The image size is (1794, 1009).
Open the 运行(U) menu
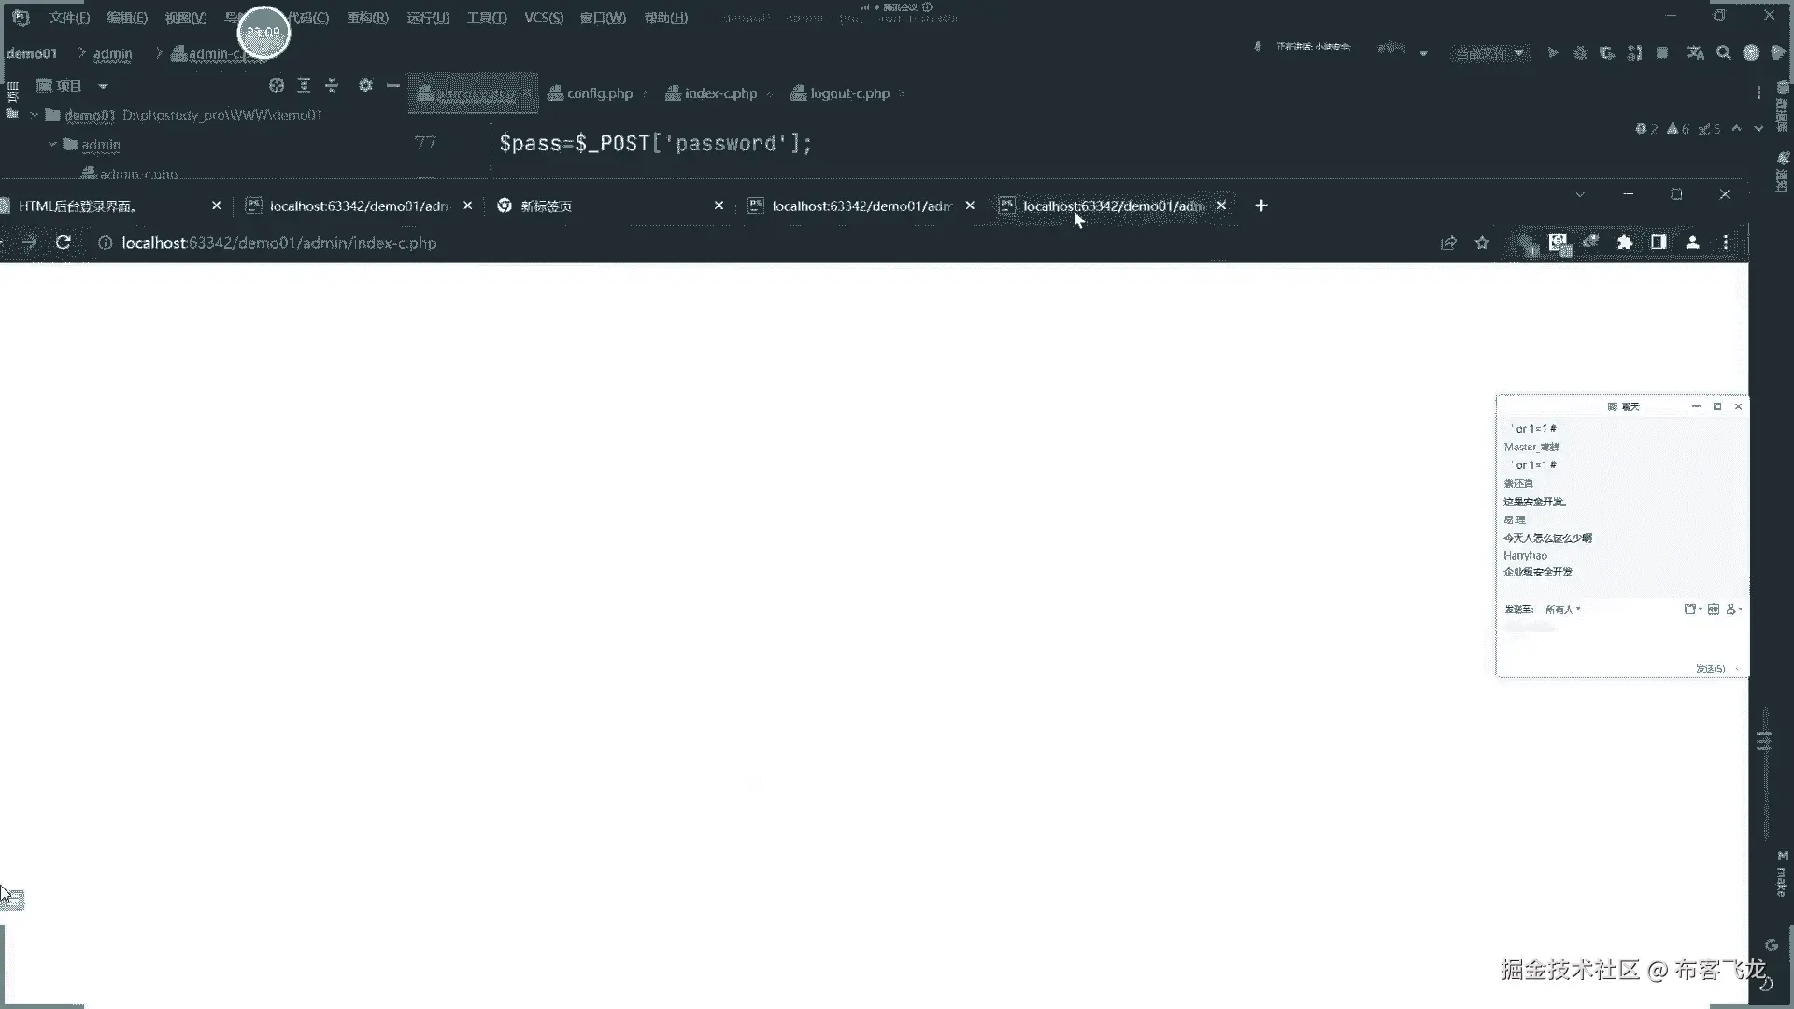click(427, 18)
